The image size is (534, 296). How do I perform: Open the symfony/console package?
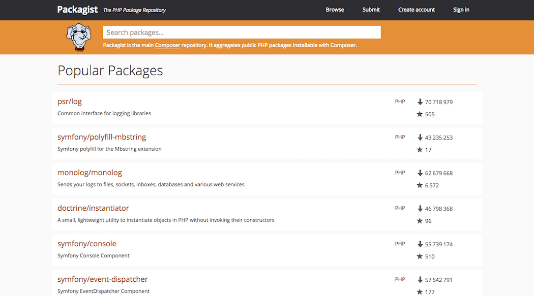point(86,244)
